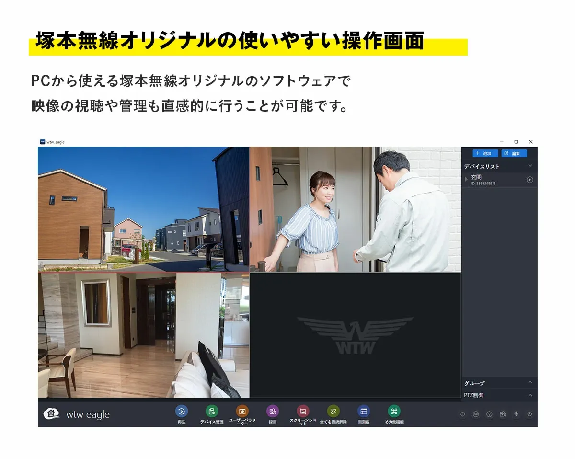Open デバイス管理 (device management)

213,410
